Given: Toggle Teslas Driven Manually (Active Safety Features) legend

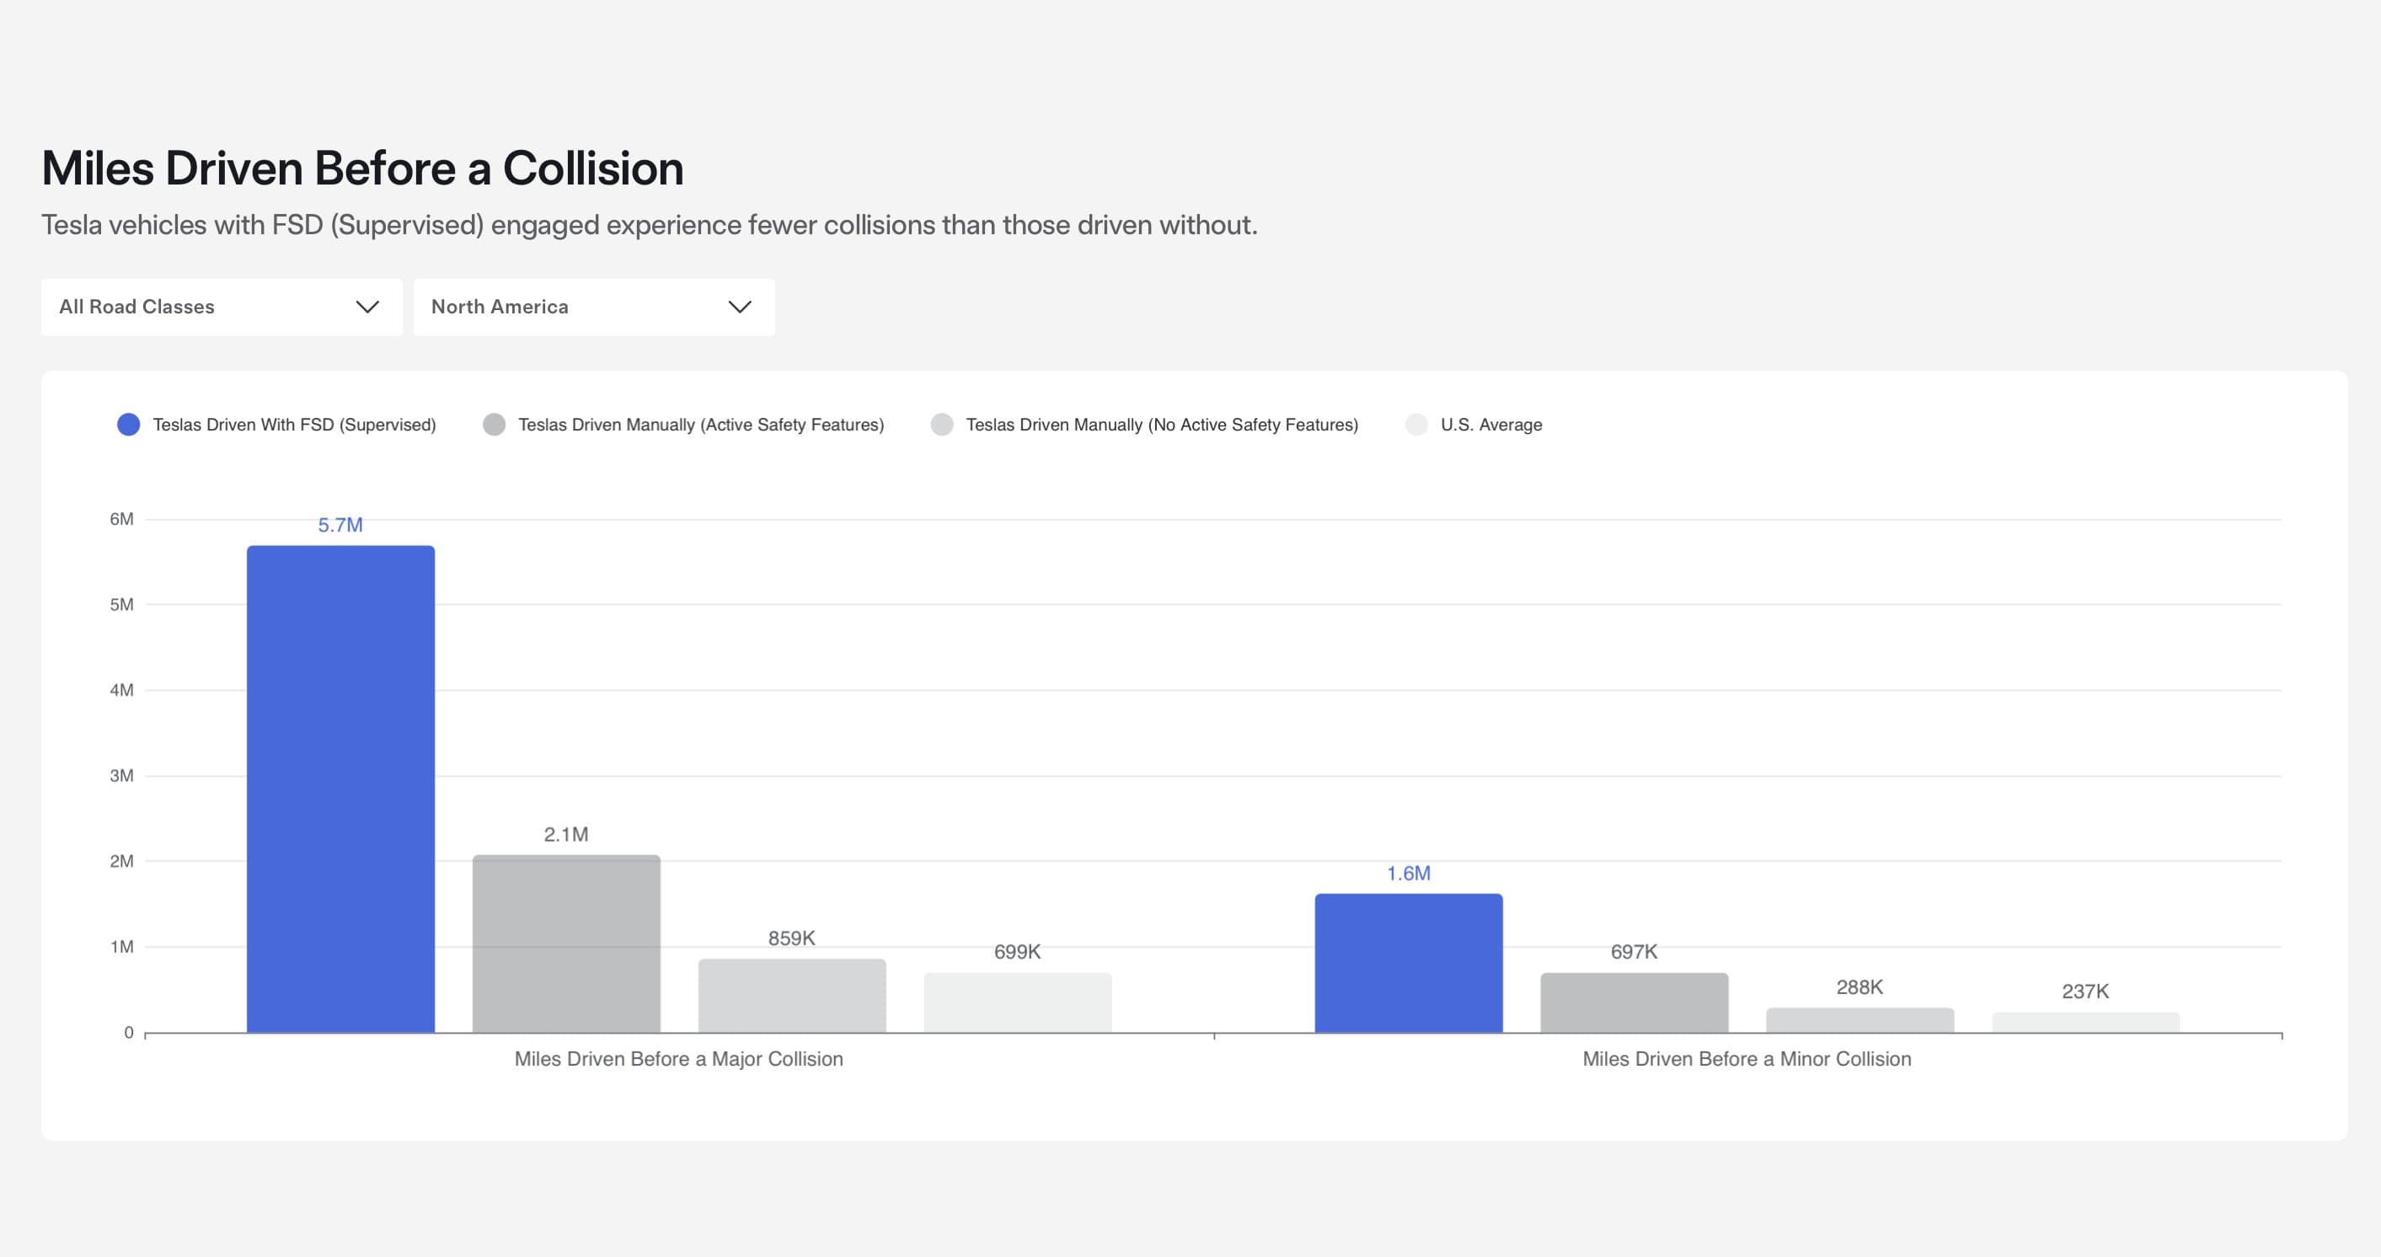Looking at the screenshot, I should click(x=683, y=425).
